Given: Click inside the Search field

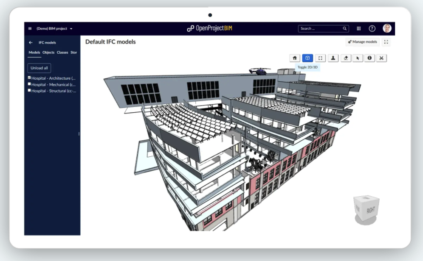Looking at the screenshot, I should tap(321, 28).
